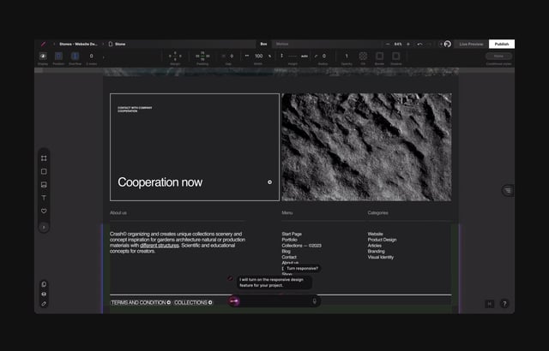This screenshot has height=351, width=549.
Task: Open the layers panel toggle on the right edge
Action: (508, 190)
